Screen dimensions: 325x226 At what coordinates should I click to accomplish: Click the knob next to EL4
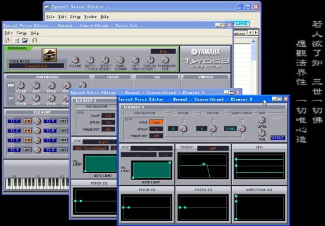(x=37, y=150)
